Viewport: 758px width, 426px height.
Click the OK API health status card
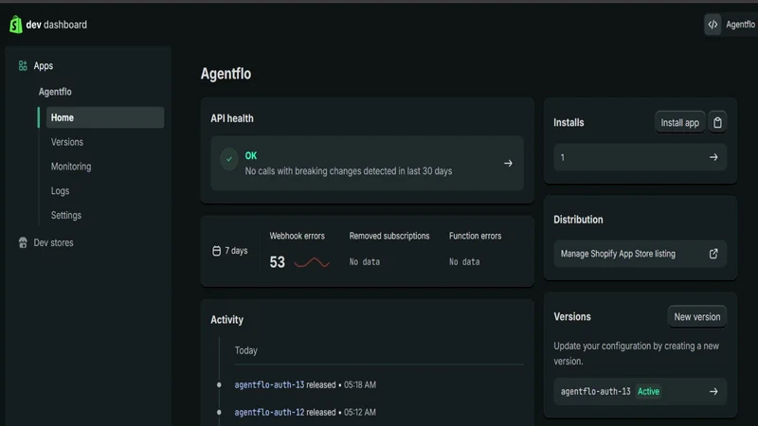[367, 163]
